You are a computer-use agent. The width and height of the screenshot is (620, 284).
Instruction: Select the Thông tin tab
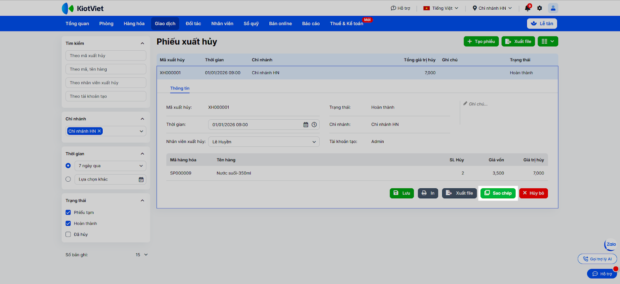180,88
